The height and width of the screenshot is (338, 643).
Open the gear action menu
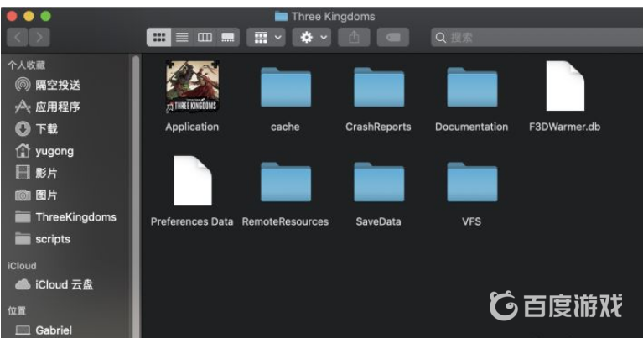click(312, 38)
